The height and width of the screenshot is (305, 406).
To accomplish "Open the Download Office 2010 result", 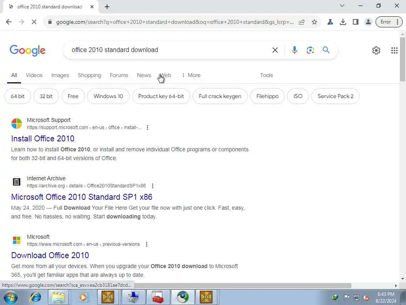I will (x=50, y=255).
